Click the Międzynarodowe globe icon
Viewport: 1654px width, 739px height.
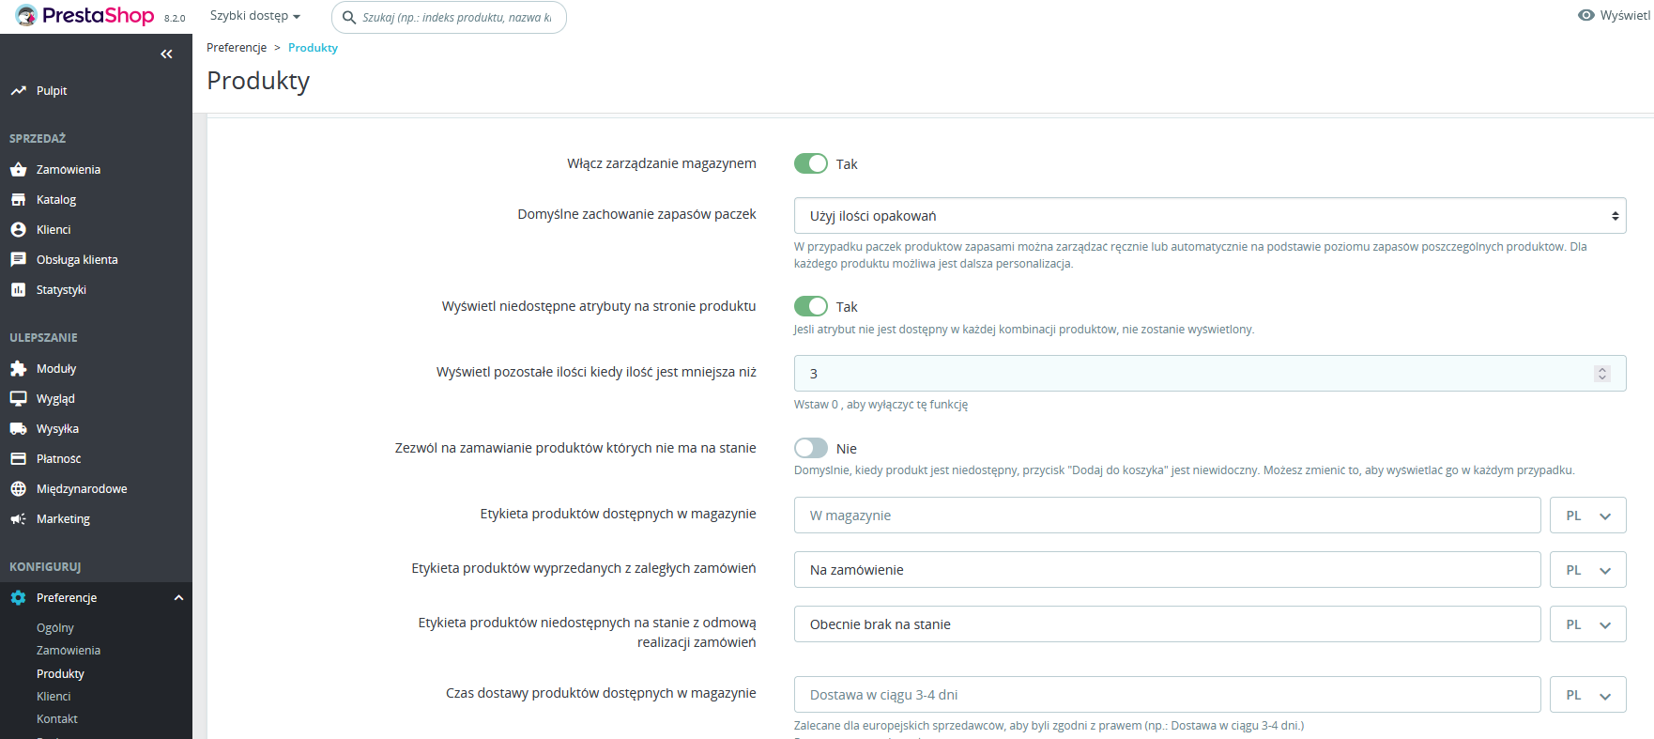pyautogui.click(x=18, y=489)
